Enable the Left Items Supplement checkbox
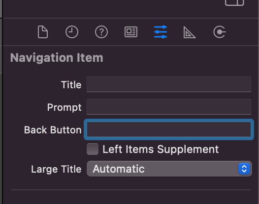The image size is (259, 204). [x=93, y=149]
